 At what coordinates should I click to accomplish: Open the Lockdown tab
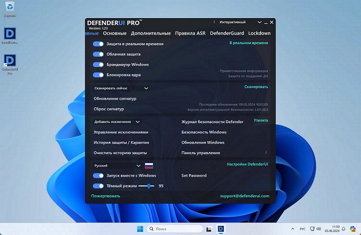point(259,33)
